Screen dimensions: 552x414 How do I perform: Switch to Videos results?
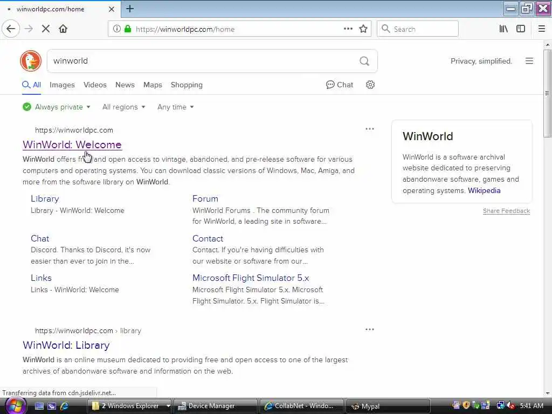pos(95,85)
